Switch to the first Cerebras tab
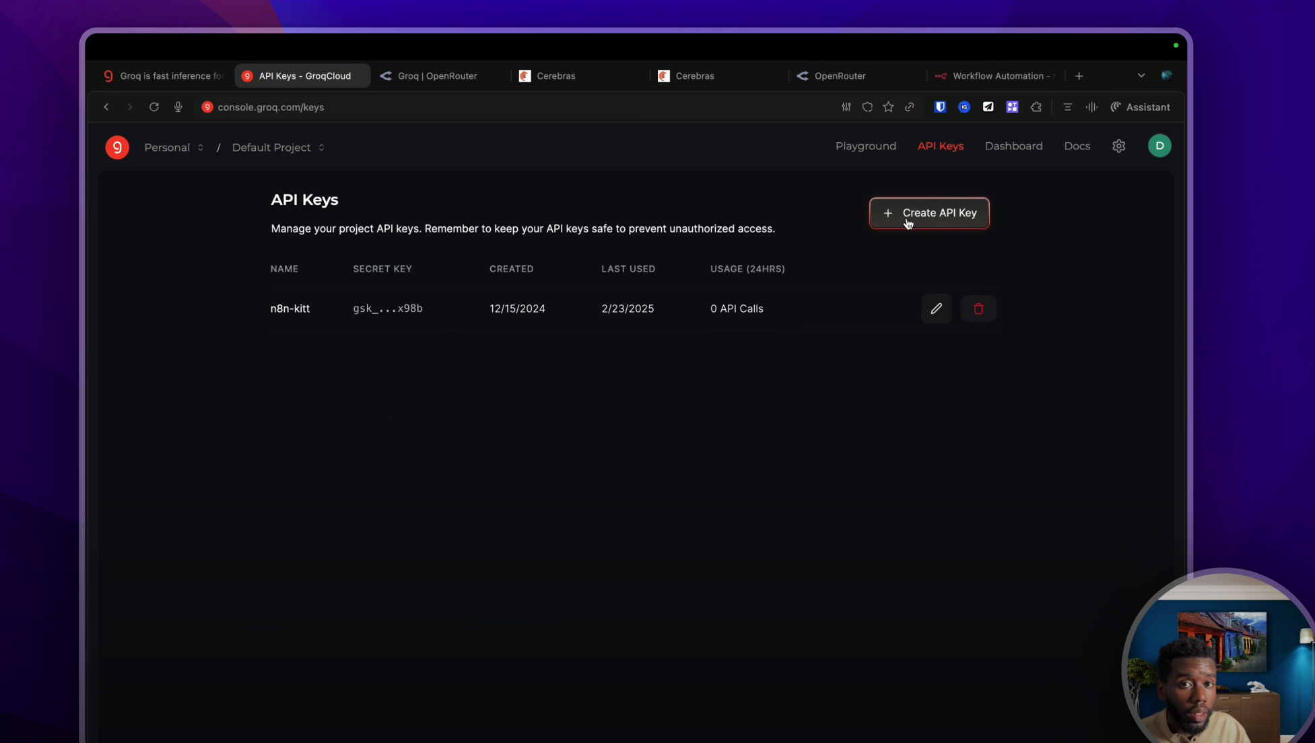This screenshot has height=743, width=1315. pyautogui.click(x=579, y=76)
